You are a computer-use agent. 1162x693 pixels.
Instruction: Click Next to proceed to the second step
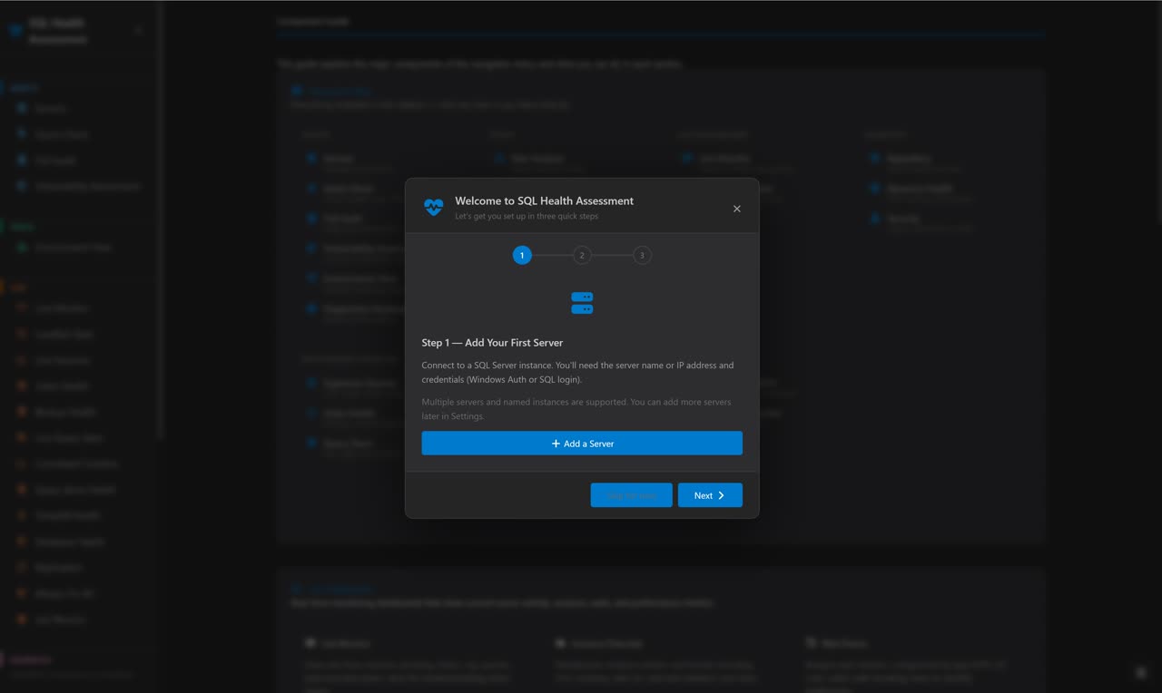(x=710, y=495)
